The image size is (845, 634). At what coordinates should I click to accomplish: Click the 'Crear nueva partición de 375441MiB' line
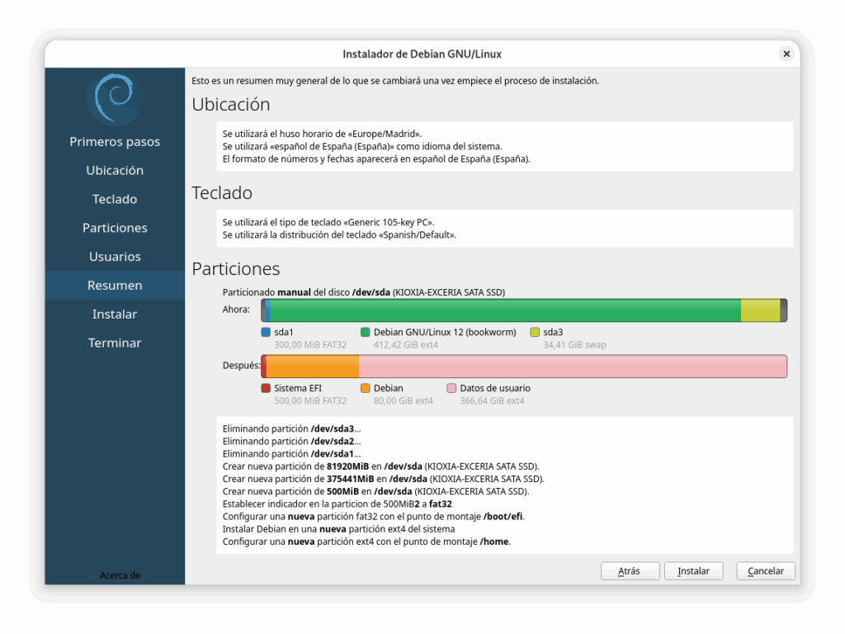click(384, 479)
